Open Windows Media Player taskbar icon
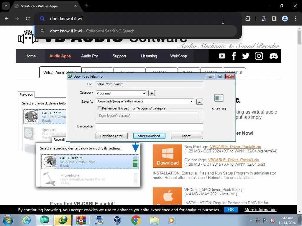 [172, 220]
